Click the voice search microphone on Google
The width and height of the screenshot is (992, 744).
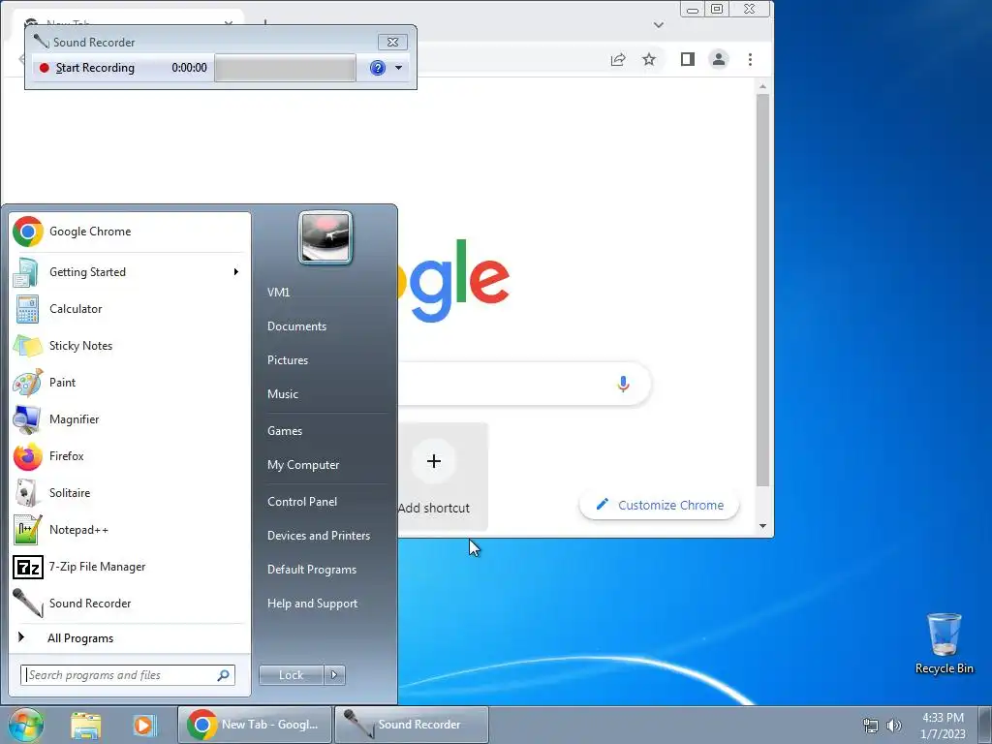click(x=623, y=384)
